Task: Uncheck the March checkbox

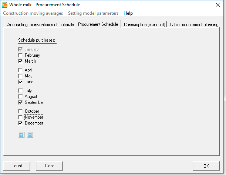Action: click(20, 61)
